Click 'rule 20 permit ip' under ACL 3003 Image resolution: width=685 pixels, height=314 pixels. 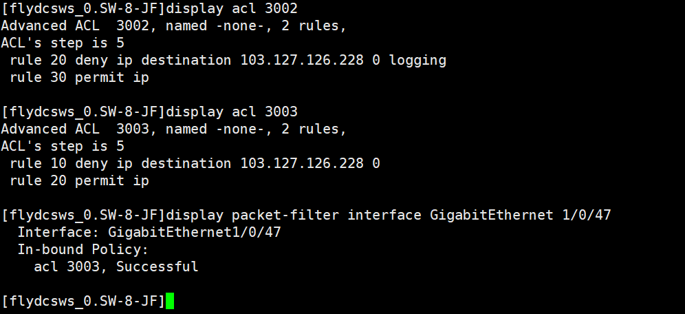(79, 181)
